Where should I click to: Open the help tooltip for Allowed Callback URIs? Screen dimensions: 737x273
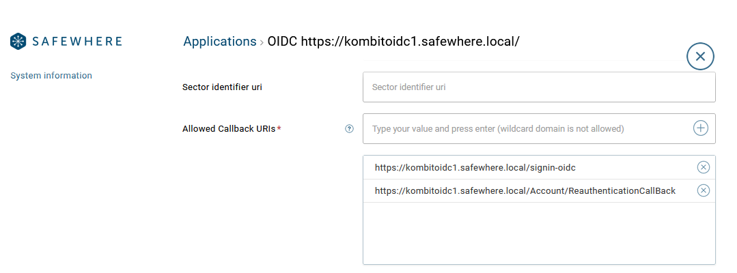[x=349, y=129]
